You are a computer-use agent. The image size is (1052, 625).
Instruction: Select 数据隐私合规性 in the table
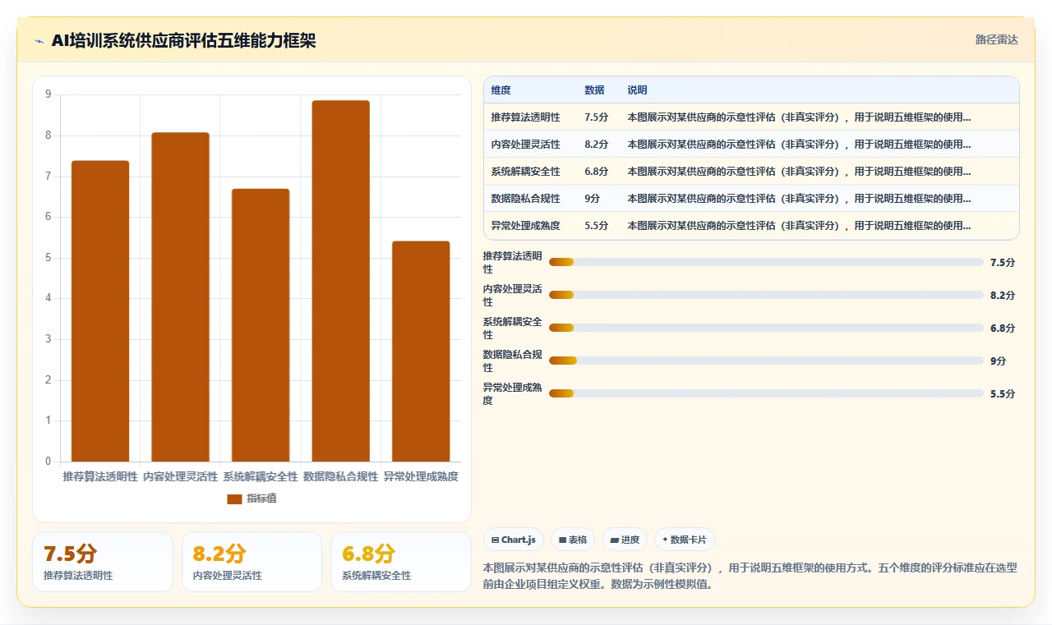point(525,199)
